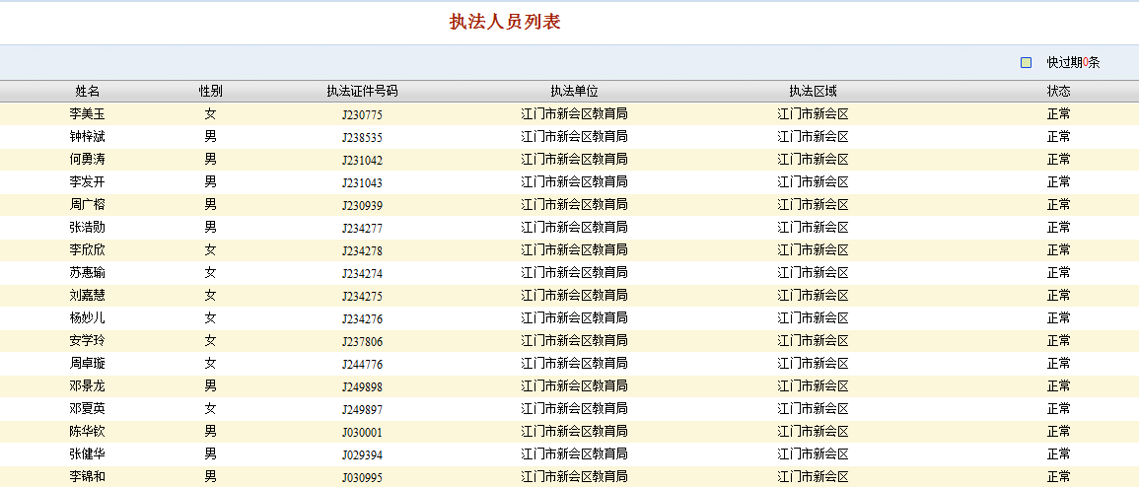Click certificate number J230939
The width and height of the screenshot is (1139, 487).
(363, 205)
